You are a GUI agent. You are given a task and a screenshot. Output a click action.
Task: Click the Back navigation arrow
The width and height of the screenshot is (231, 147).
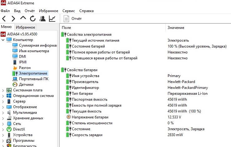tap(4, 19)
